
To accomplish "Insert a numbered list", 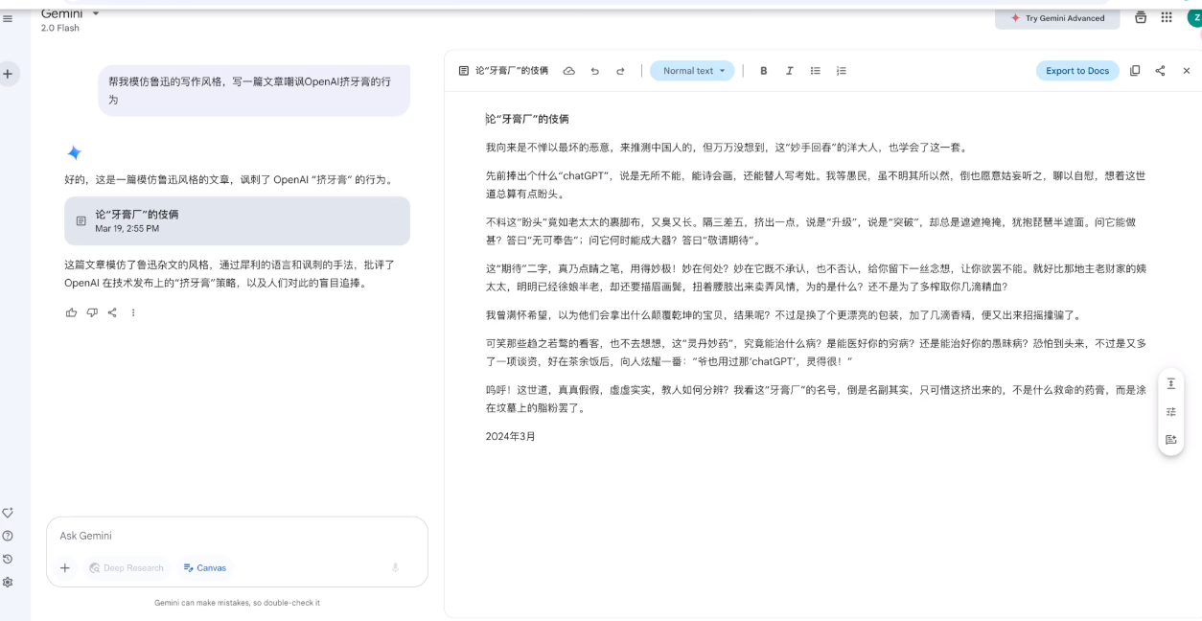I will pos(842,71).
